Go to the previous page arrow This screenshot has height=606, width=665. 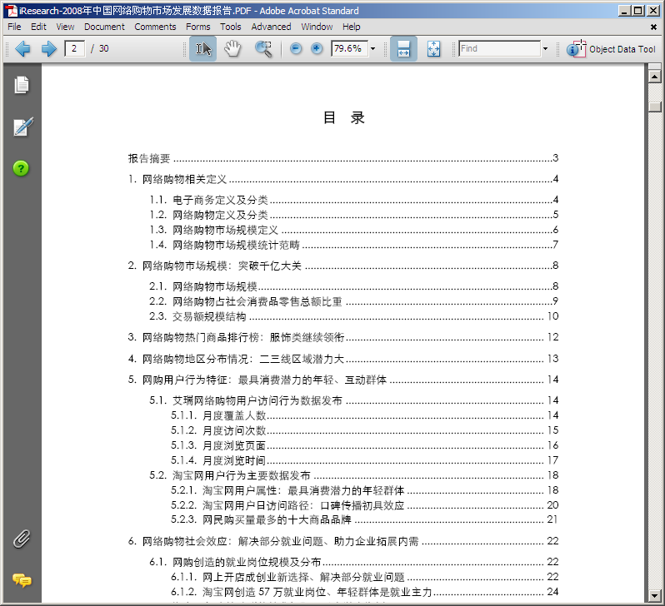pos(22,49)
